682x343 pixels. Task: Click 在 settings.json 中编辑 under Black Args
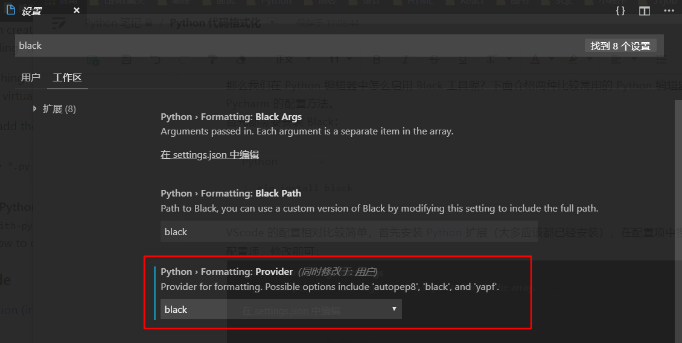coord(209,154)
